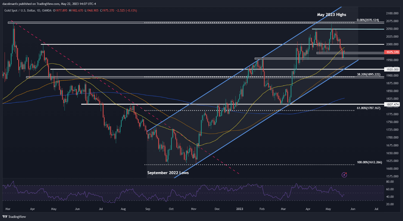Click the 20.00 RSI axis label
403x221 pixels.
pos(389,204)
